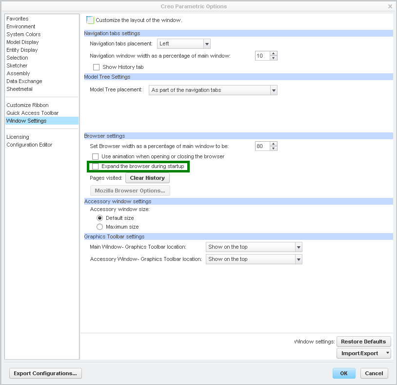Close the Creo Parametric Options dialog

(x=390, y=6)
